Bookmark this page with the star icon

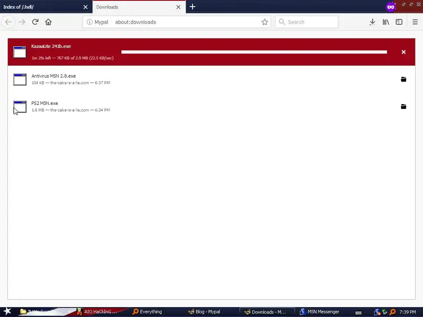click(x=265, y=22)
